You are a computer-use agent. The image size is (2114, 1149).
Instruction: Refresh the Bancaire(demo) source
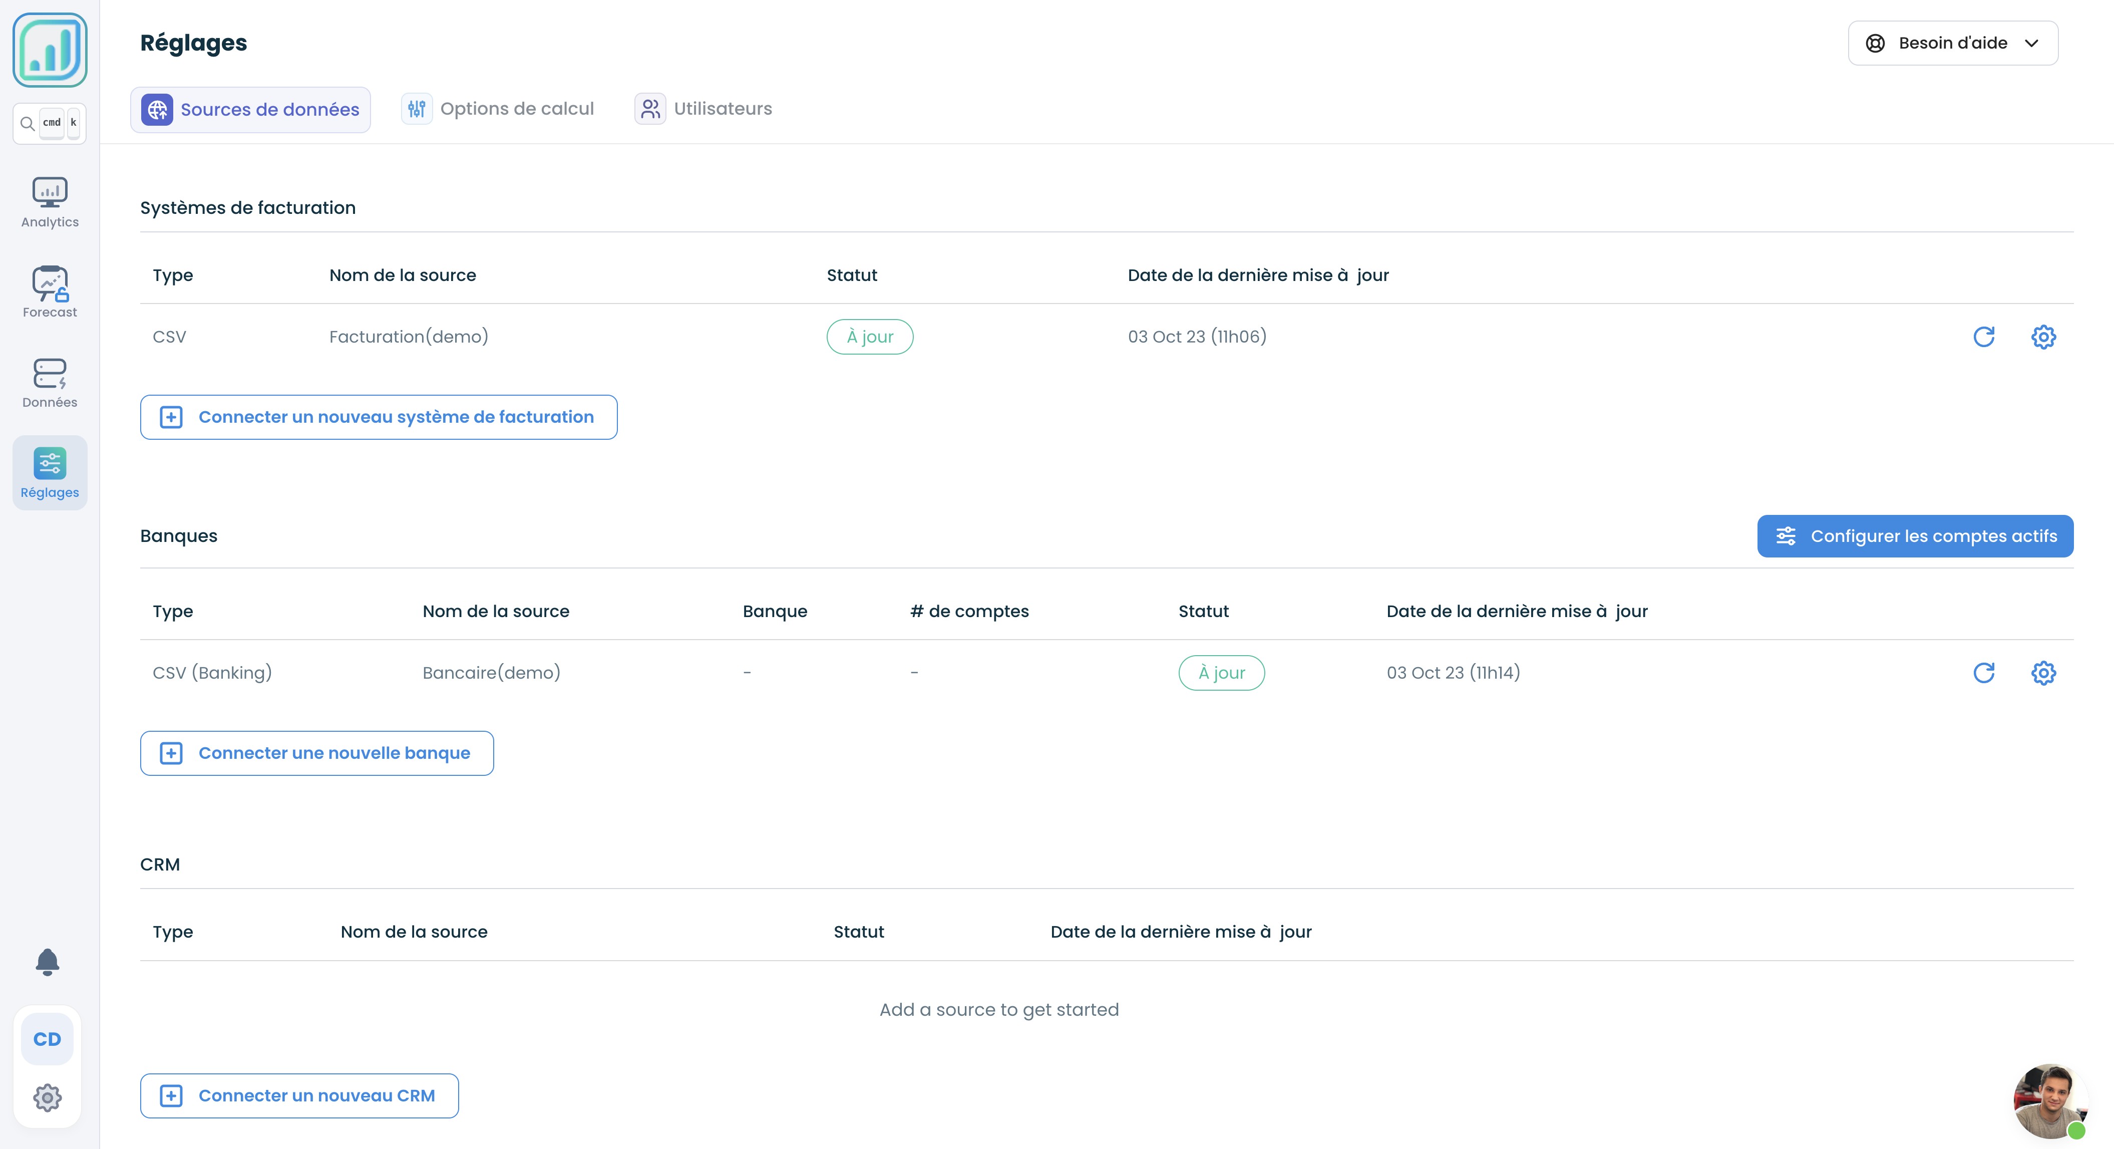tap(1983, 673)
